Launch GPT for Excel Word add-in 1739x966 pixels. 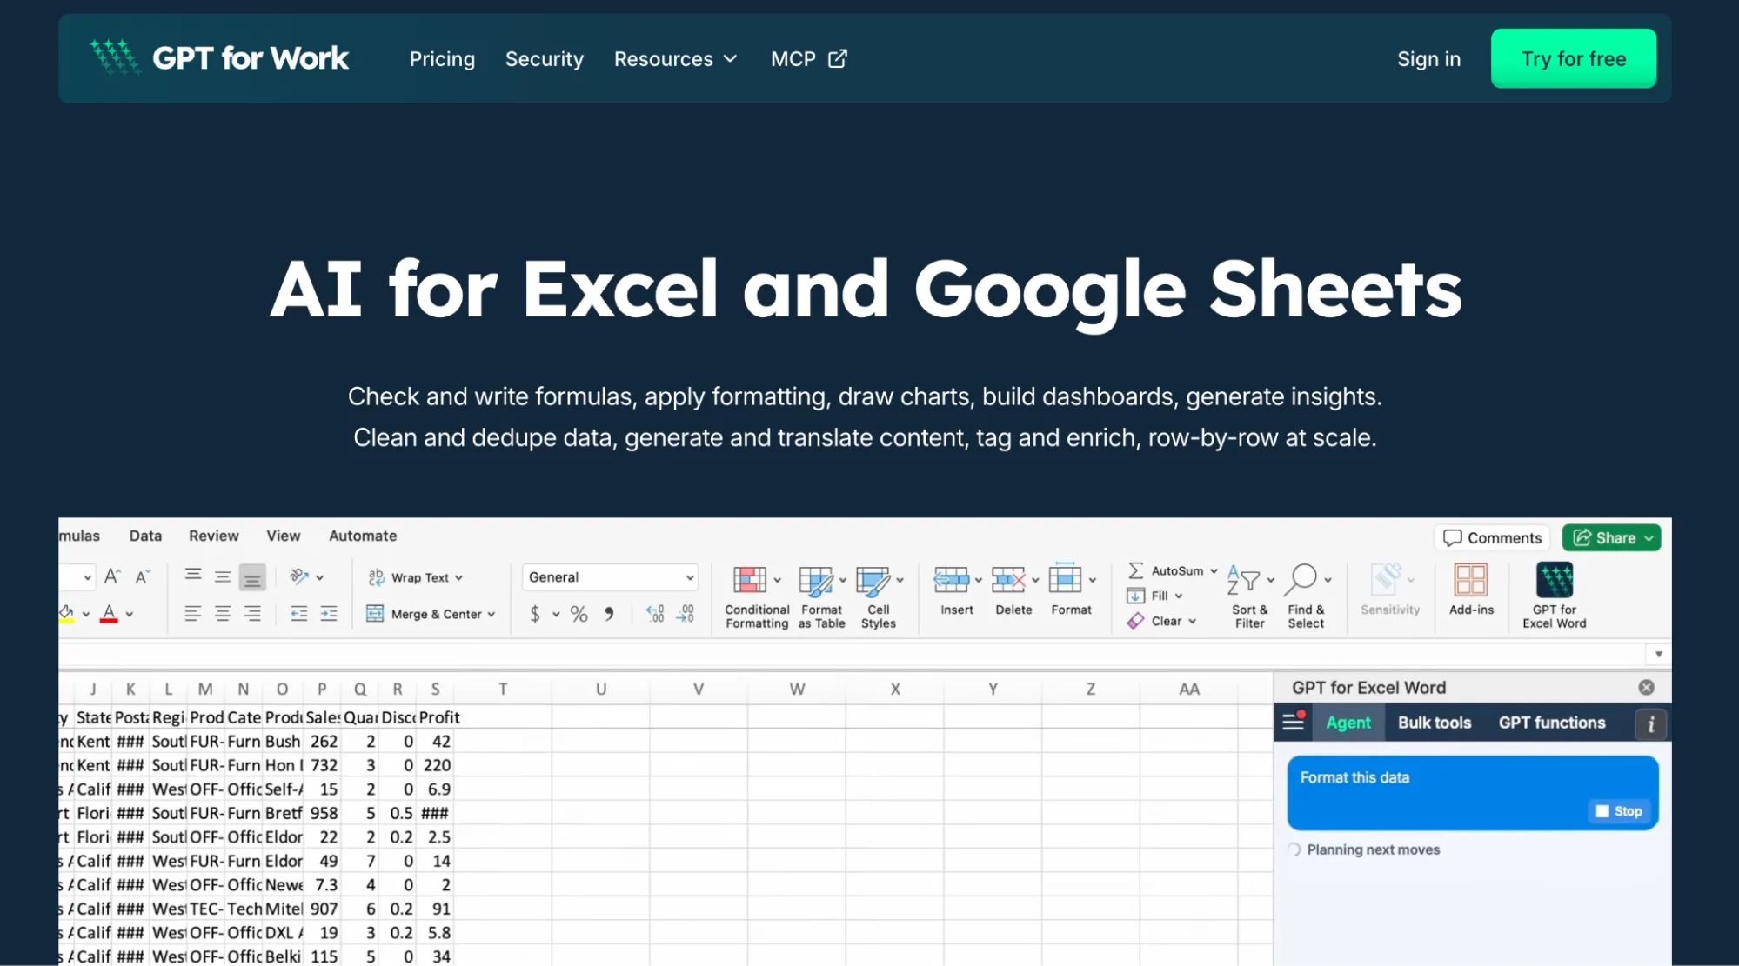1555,596
